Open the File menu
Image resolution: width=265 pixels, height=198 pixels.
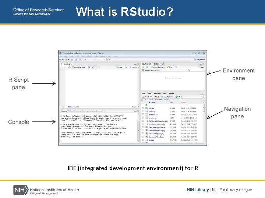(x=61, y=56)
